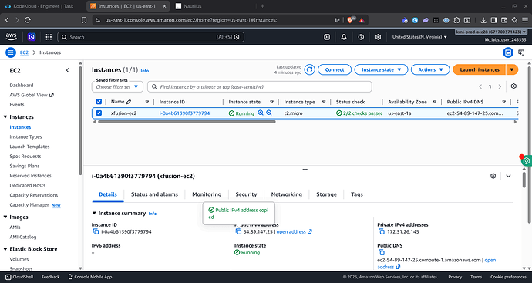
Task: Open details panel settings gear
Action: [493, 176]
